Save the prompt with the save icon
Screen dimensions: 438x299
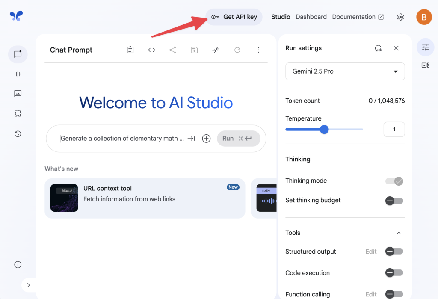(x=194, y=50)
